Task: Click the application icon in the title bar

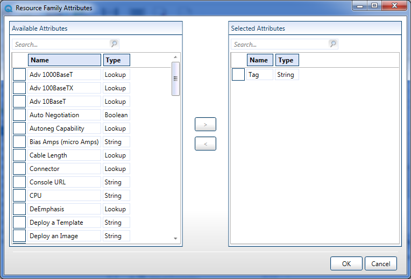Action: [x=8, y=8]
